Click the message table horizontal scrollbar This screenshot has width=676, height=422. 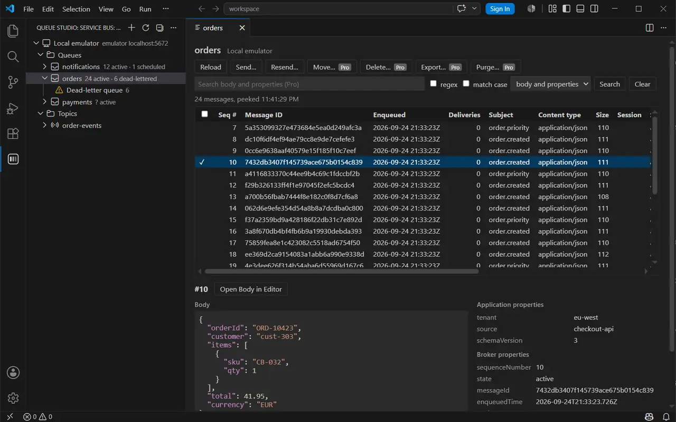pyautogui.click(x=341, y=271)
